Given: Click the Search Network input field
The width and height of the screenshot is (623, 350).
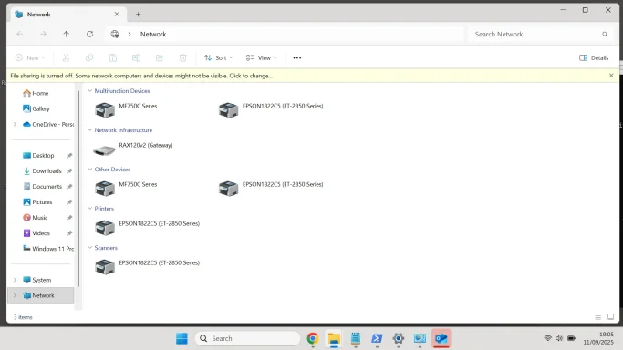Looking at the screenshot, I should tap(541, 34).
